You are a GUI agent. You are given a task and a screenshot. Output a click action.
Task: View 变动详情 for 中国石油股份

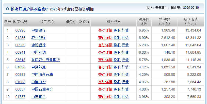point(105,89)
